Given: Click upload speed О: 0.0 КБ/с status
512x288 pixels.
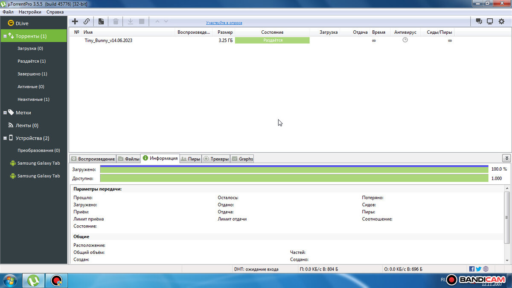Looking at the screenshot, I should coord(403,269).
